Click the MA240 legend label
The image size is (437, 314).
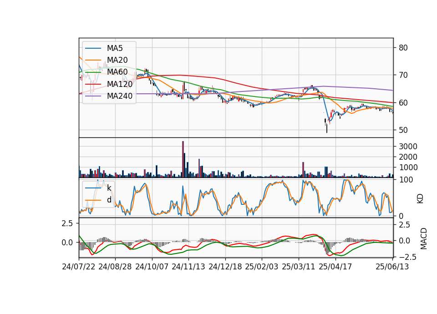(120, 96)
